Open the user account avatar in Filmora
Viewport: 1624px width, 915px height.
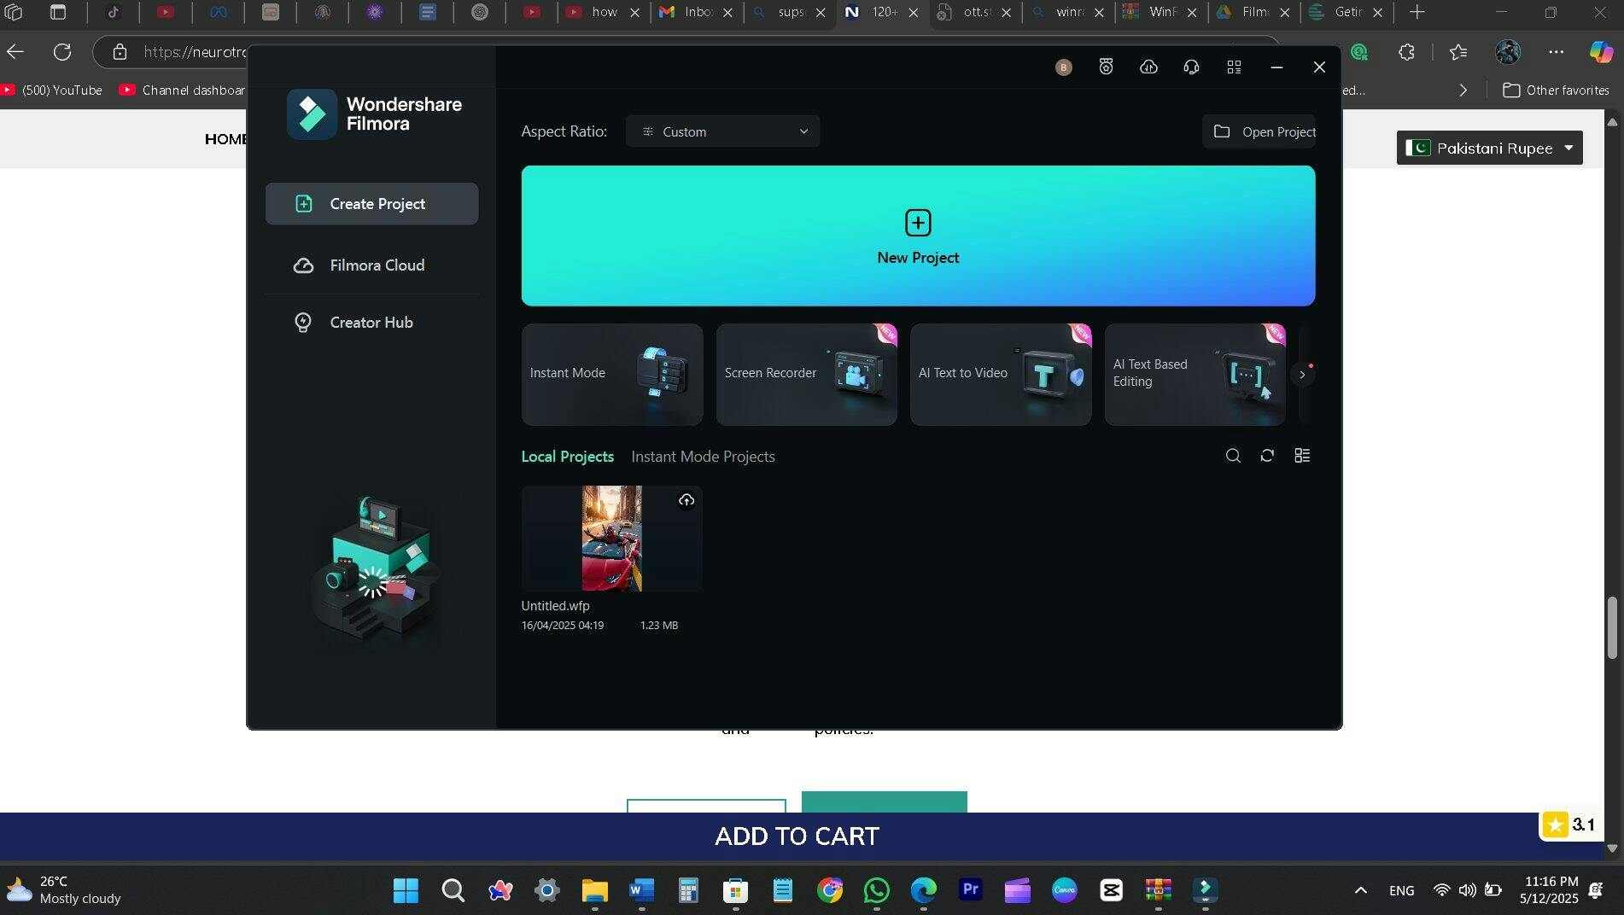point(1063,67)
